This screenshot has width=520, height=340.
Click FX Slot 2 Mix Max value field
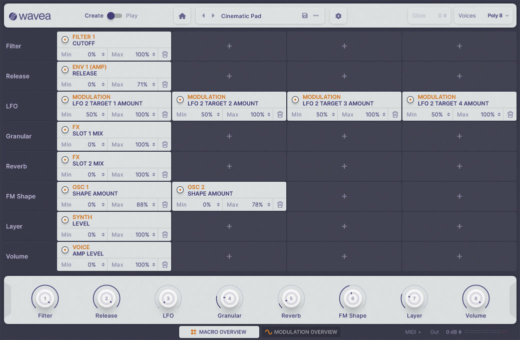point(142,174)
